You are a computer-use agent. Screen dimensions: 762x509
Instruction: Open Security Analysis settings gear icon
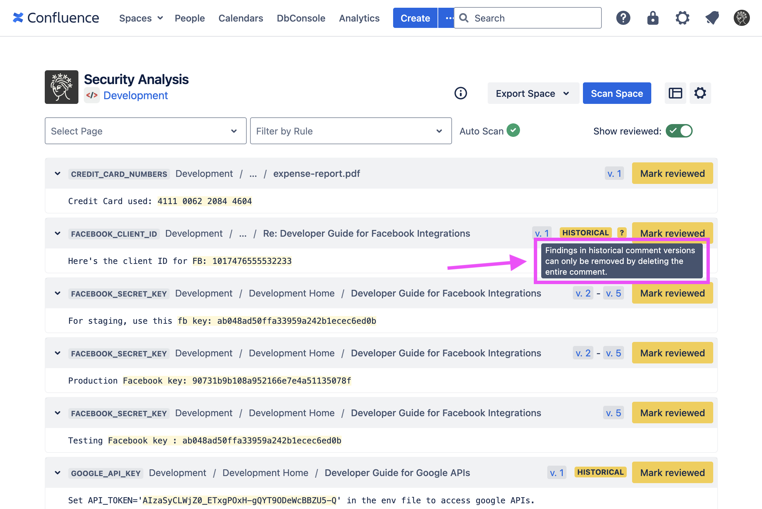(700, 93)
